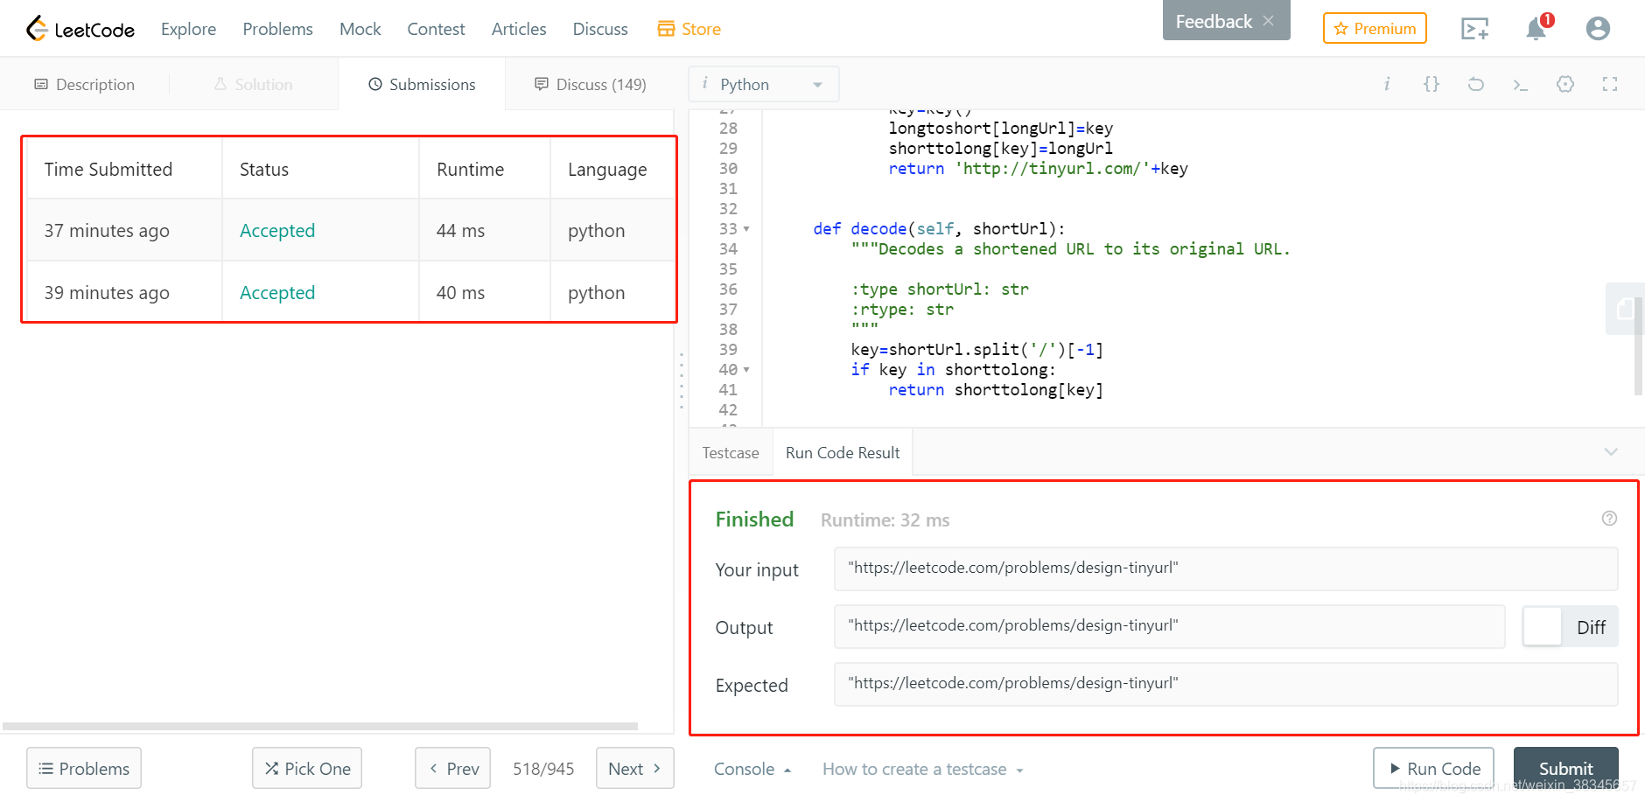Open the Explore menu

coord(188,29)
